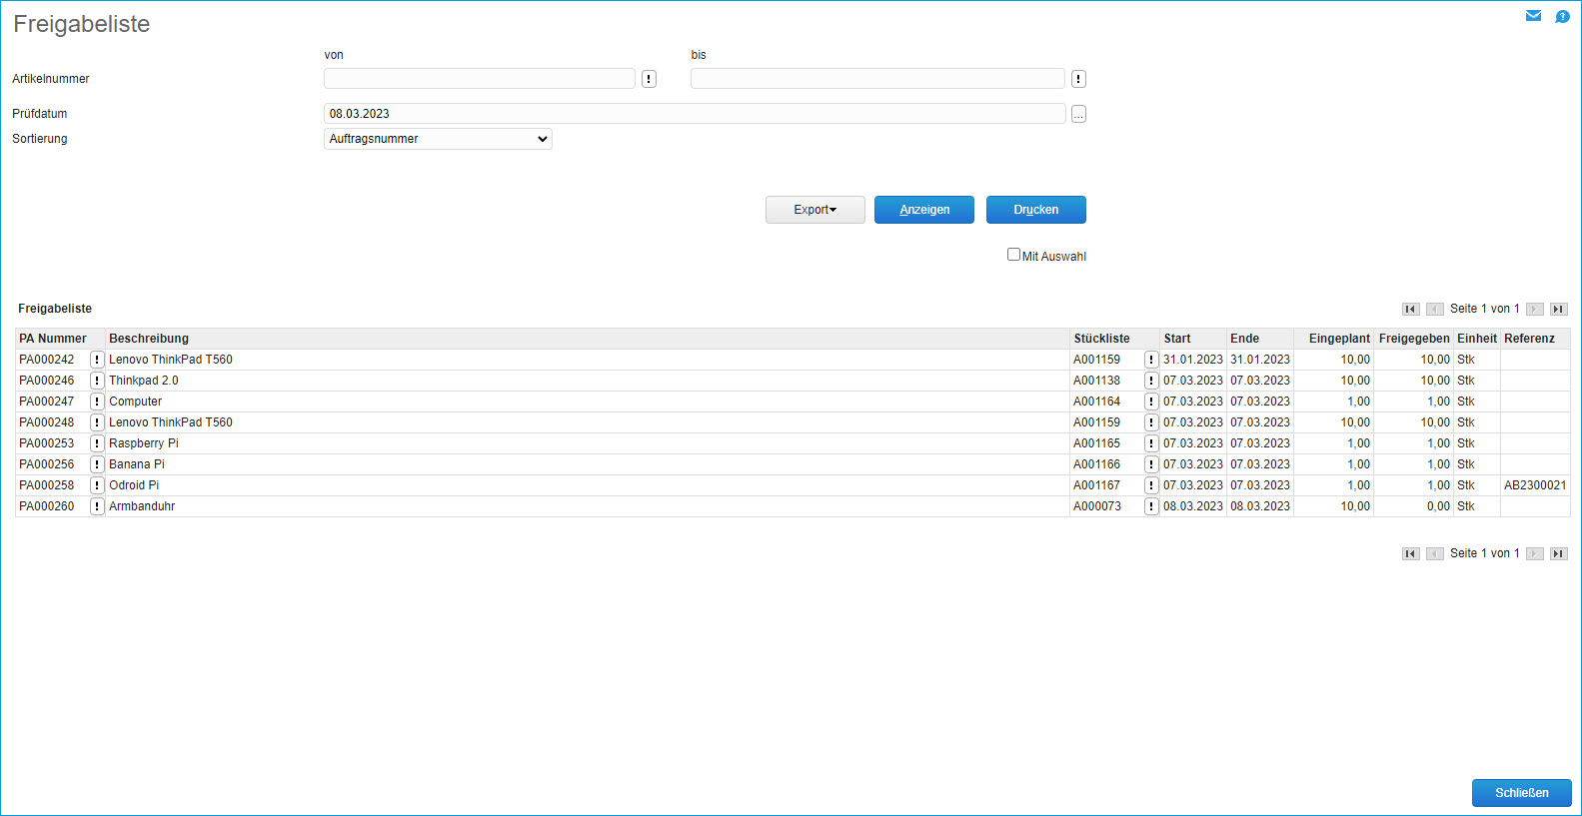Viewport: 1582px width, 816px height.
Task: Enable the Mit Auswahl checkbox
Action: pyautogui.click(x=1013, y=255)
